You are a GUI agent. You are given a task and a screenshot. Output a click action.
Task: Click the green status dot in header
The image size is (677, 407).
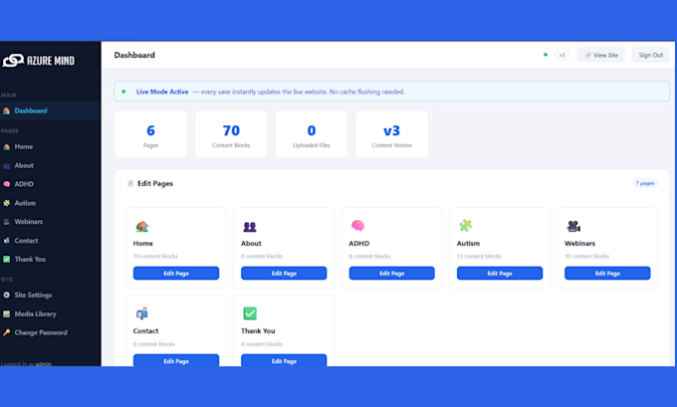546,55
